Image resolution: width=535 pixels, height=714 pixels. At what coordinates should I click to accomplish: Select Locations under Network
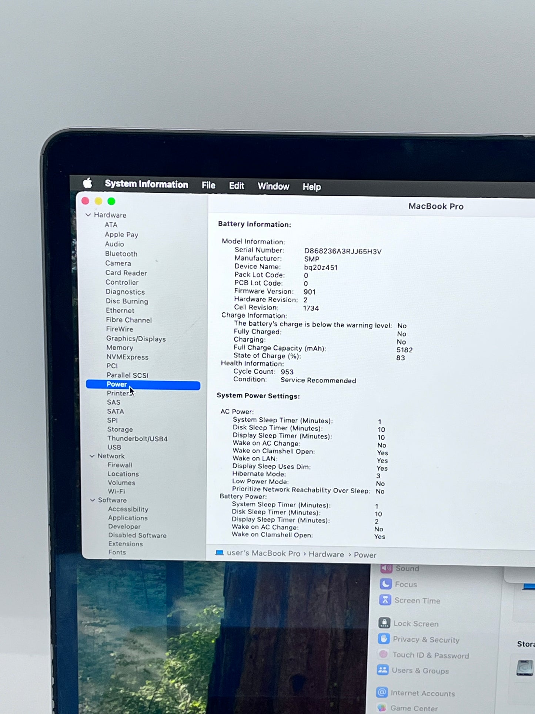123,474
